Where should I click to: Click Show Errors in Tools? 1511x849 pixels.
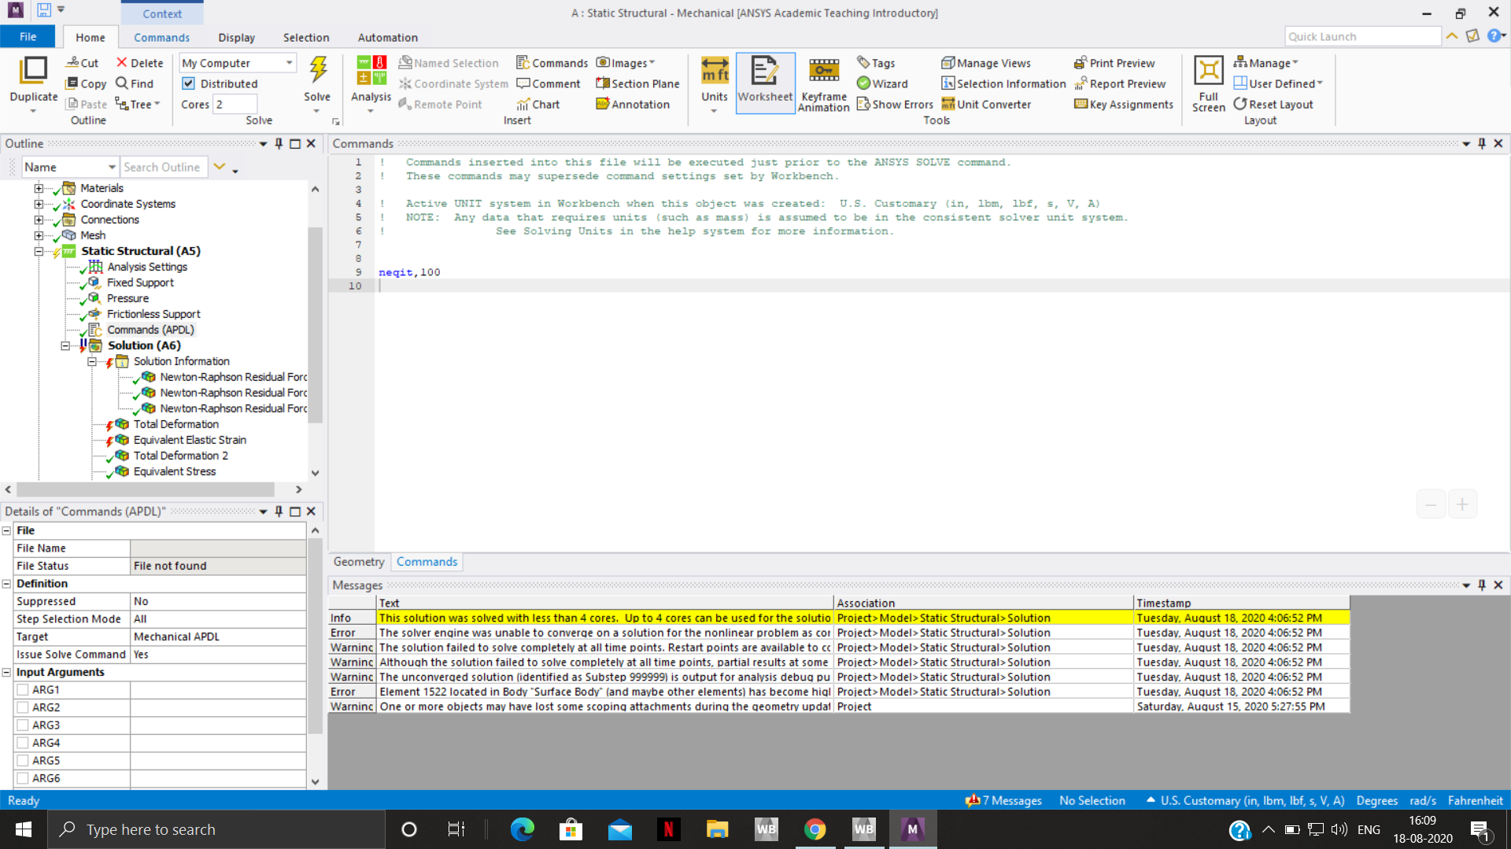point(895,104)
